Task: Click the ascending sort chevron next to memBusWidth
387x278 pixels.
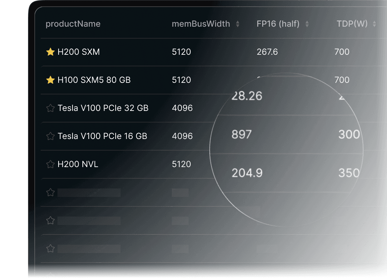Action: (x=238, y=22)
